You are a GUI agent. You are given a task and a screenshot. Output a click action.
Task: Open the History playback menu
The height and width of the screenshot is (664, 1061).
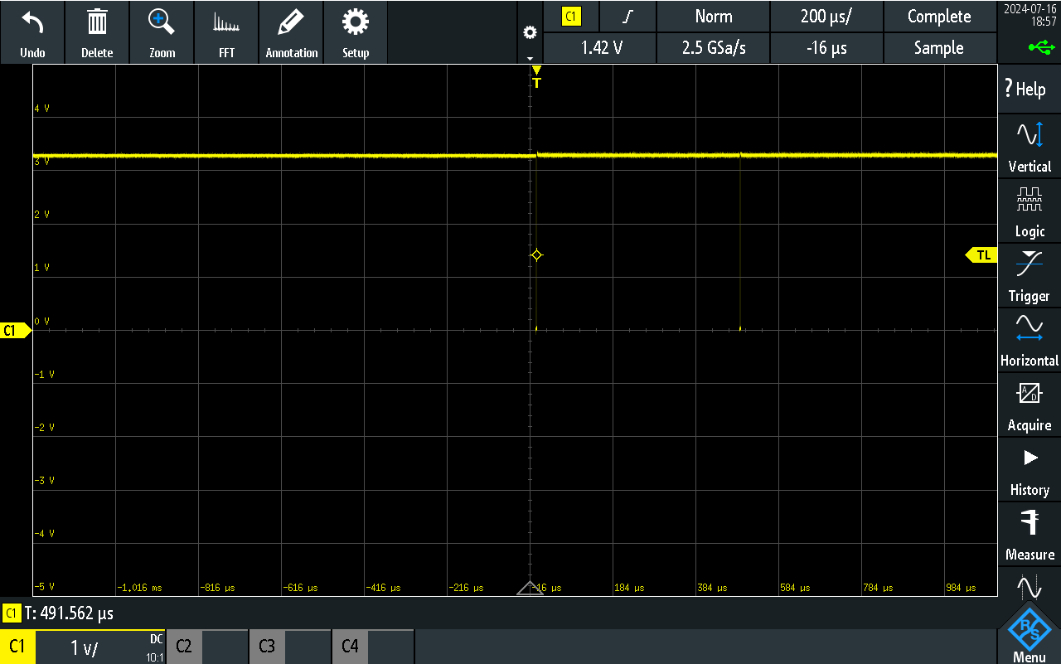pos(1030,469)
